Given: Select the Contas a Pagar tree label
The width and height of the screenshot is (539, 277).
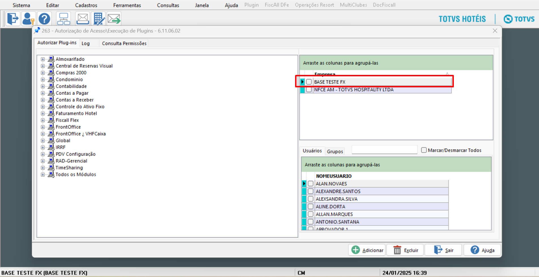Looking at the screenshot, I should pyautogui.click(x=72, y=93).
